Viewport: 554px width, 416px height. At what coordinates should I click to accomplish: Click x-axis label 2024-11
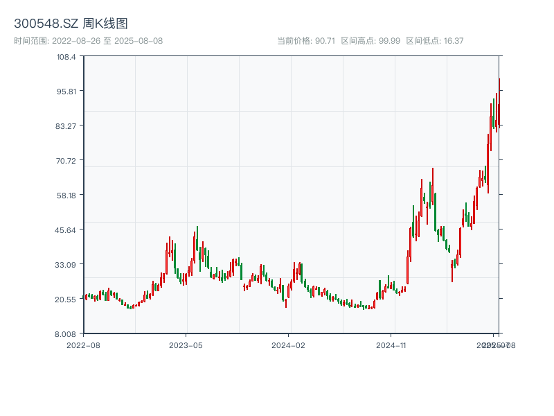point(391,345)
